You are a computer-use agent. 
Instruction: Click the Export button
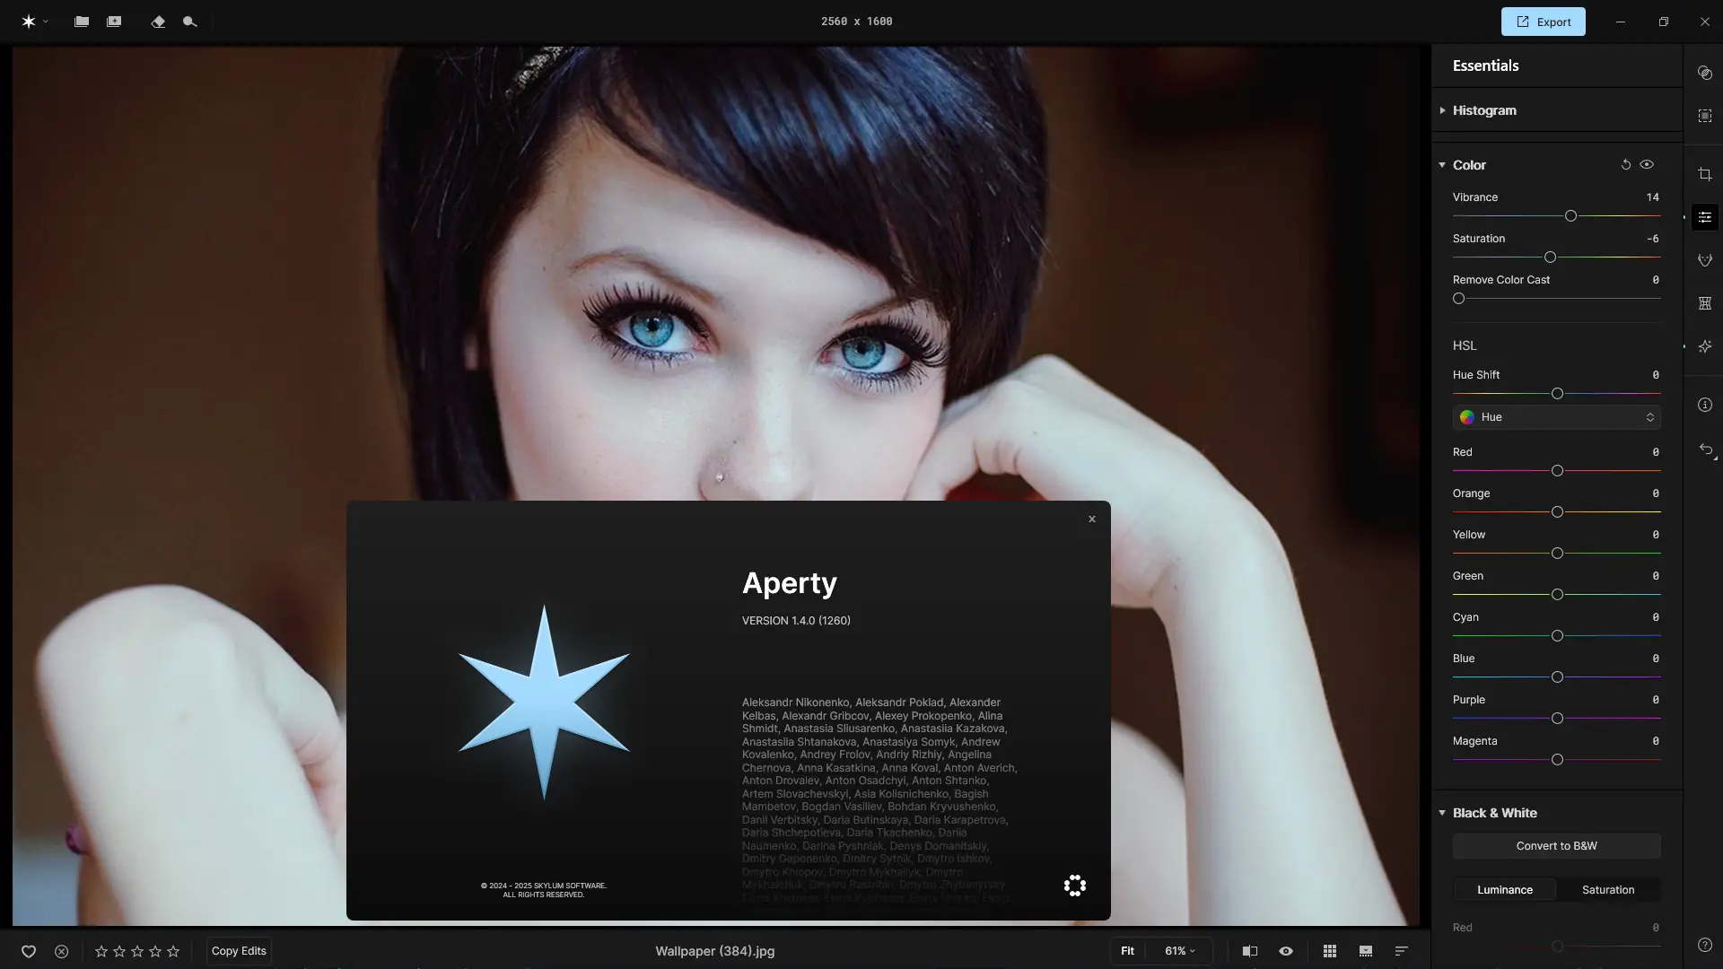click(x=1543, y=22)
